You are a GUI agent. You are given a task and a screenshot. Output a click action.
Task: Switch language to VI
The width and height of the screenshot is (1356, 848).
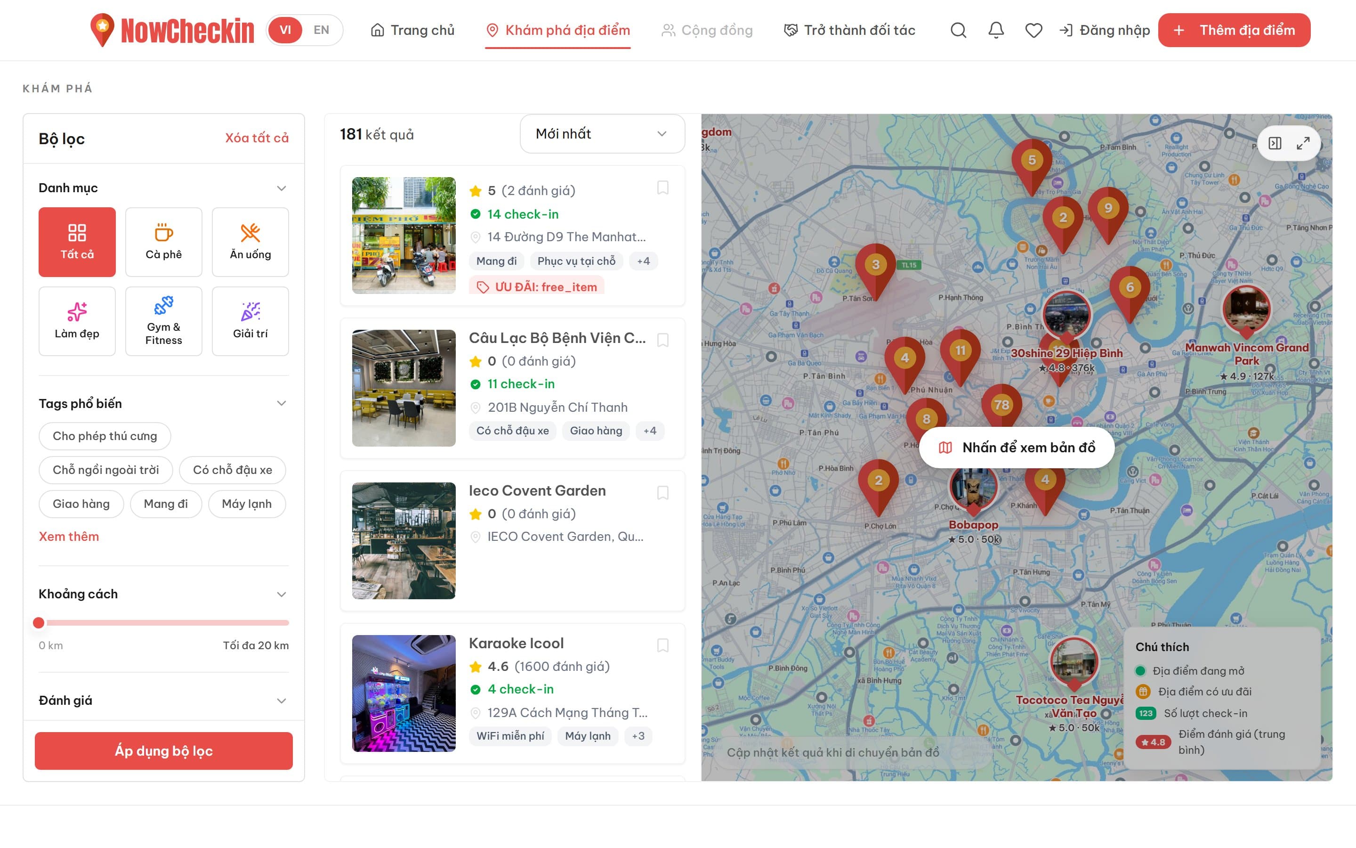click(285, 30)
